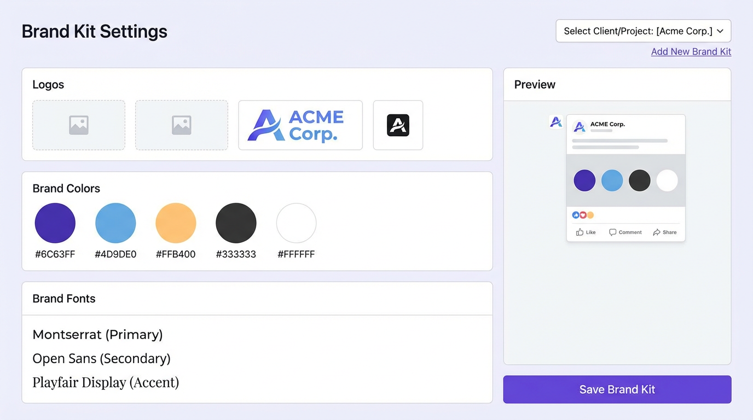Select the full ACME Corp. logo
This screenshot has width=753, height=420.
point(300,125)
